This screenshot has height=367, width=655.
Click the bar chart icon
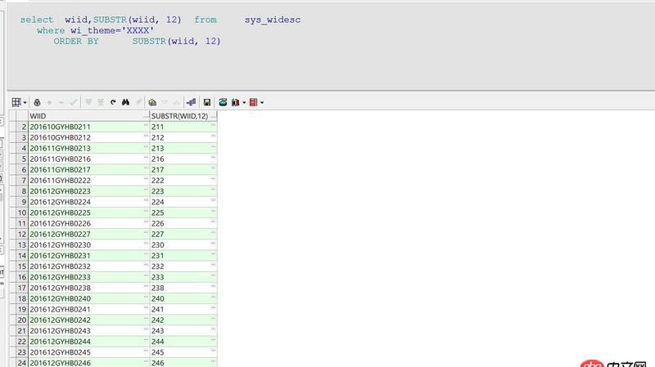pos(236,102)
